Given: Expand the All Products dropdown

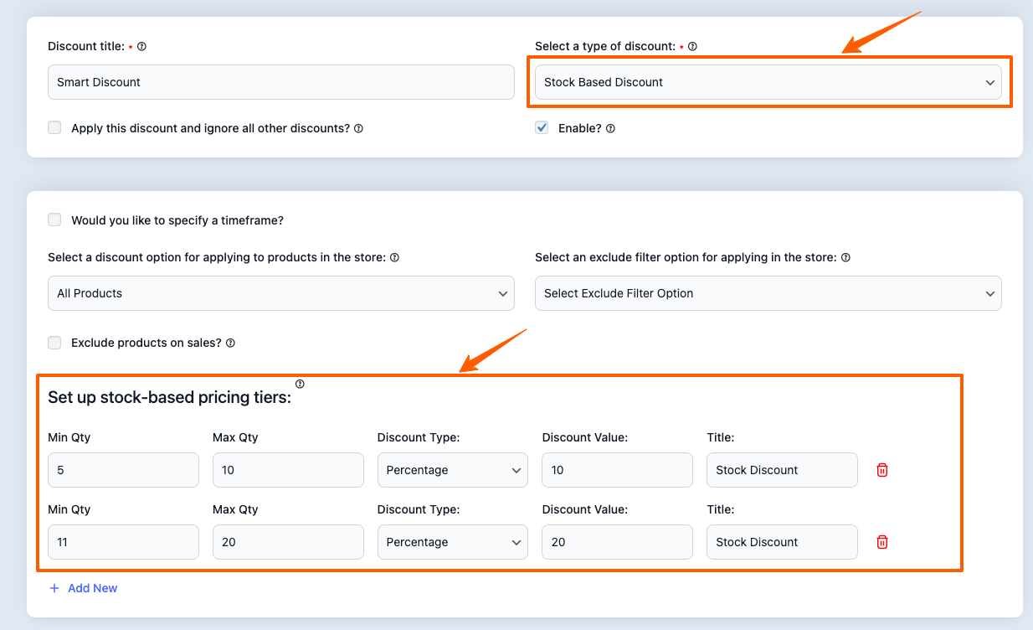Looking at the screenshot, I should coord(280,293).
